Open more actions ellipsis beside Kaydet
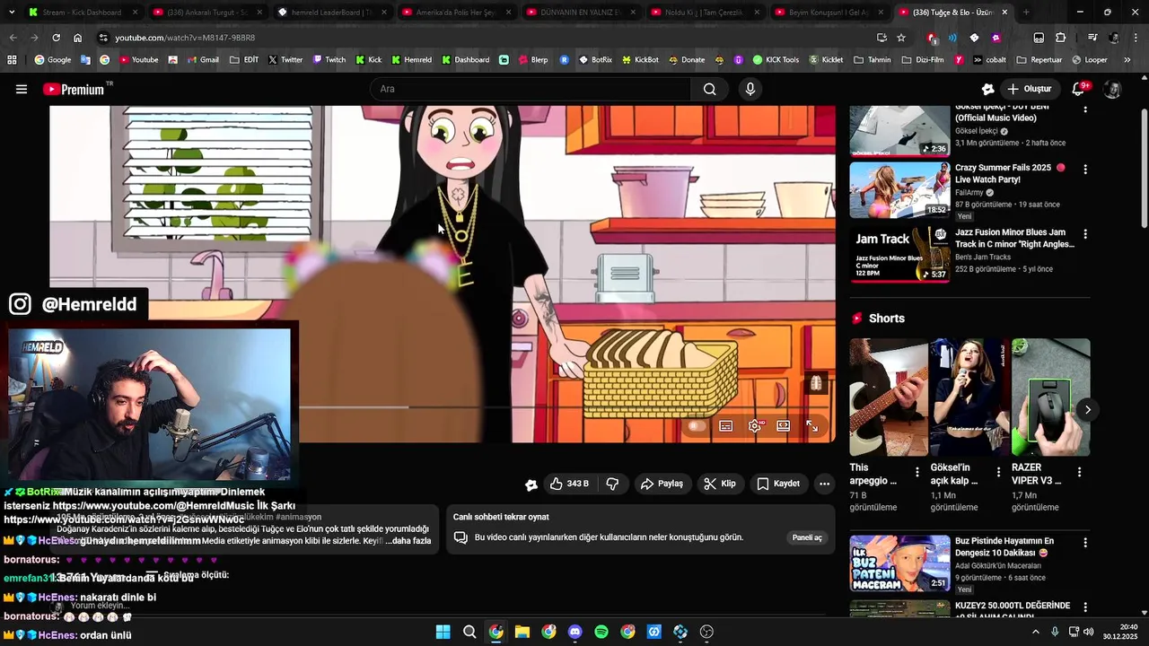 point(824,484)
